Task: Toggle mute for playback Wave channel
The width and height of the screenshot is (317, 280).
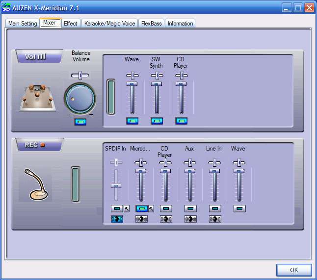Action: click(x=132, y=121)
